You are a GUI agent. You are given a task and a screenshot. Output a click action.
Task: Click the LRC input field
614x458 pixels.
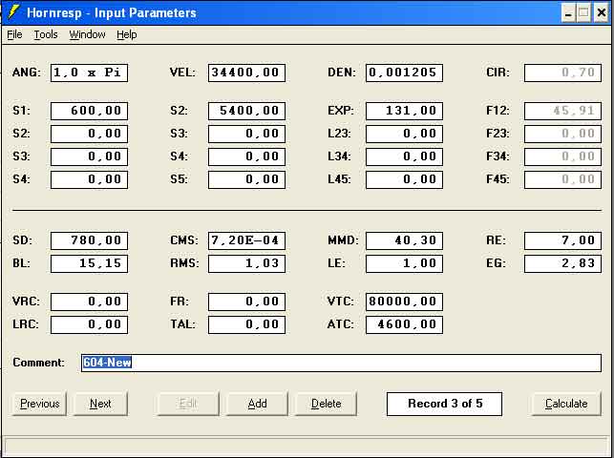coord(89,324)
